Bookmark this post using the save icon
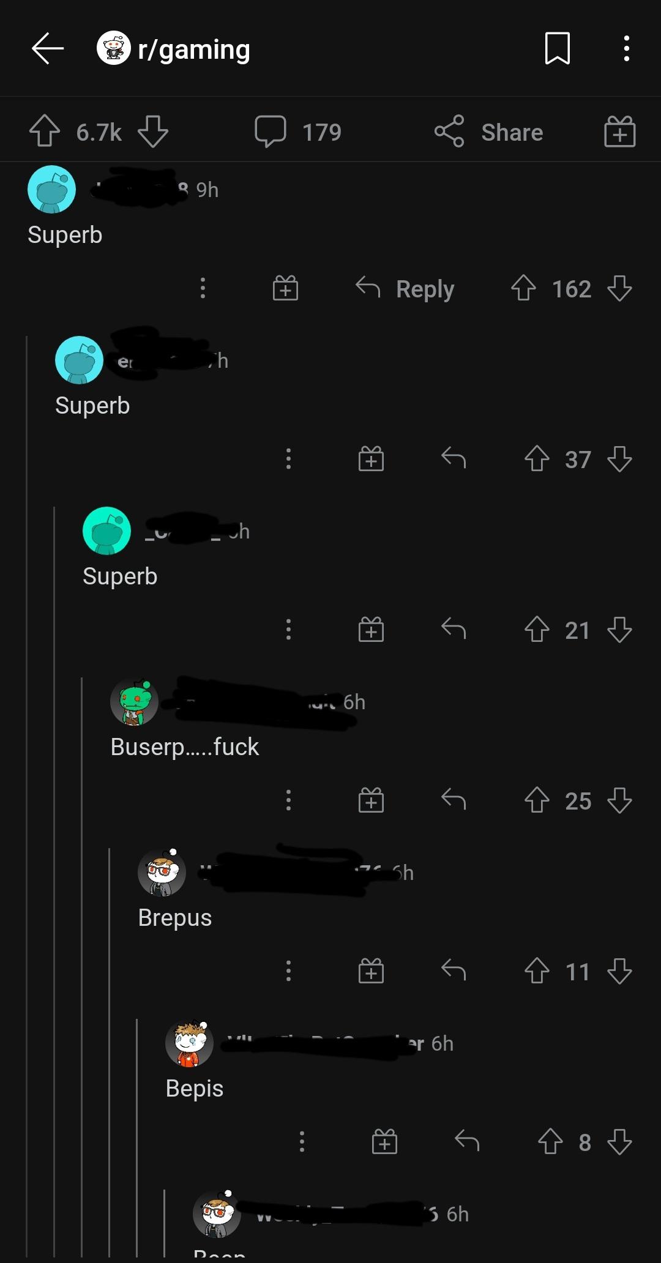The image size is (661, 1263). pyautogui.click(x=558, y=49)
